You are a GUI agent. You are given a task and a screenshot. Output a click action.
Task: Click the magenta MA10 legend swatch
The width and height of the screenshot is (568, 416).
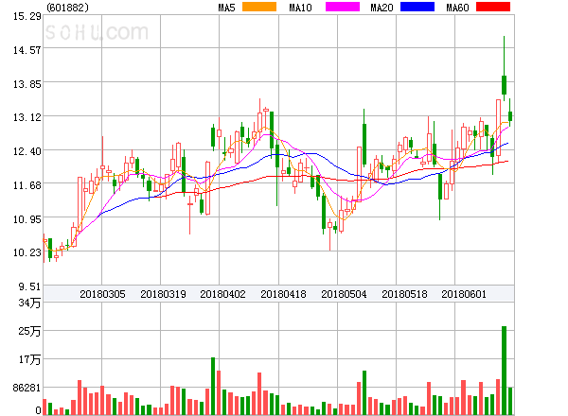(x=343, y=7)
